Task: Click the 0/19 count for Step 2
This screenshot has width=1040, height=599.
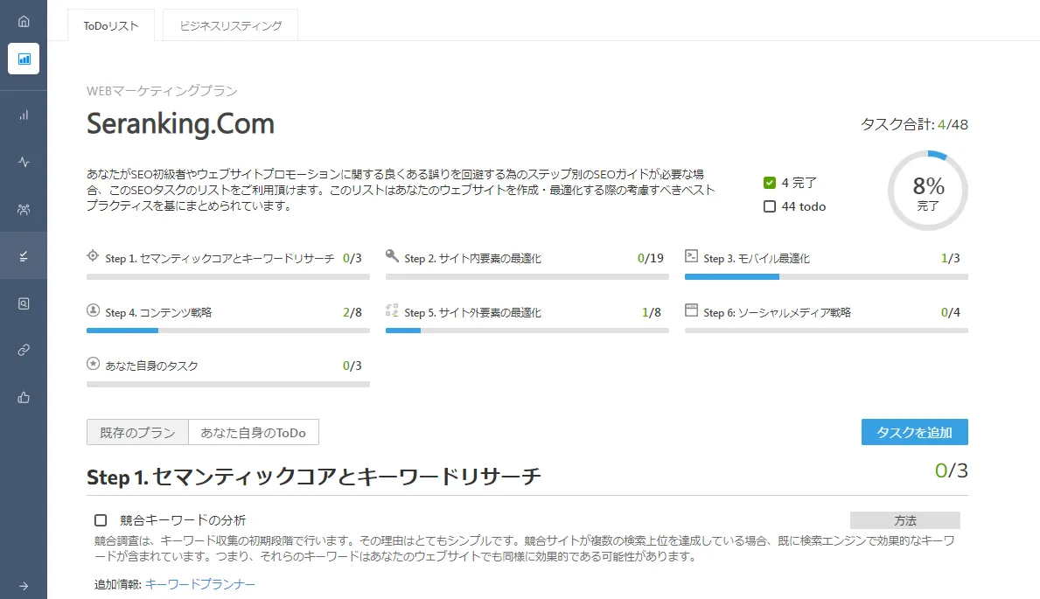Action: (x=651, y=258)
